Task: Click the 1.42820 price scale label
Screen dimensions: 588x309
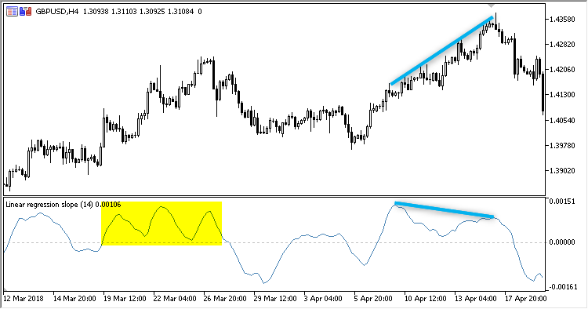Action: [562, 44]
